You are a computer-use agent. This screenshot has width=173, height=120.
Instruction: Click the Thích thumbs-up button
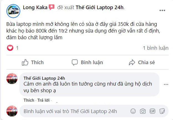33,62
